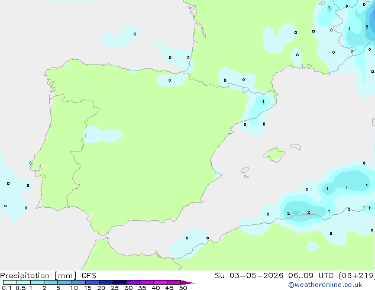Pick the 15–20 mm legend color swatch
The height and width of the screenshot is (290, 375).
[92, 282]
